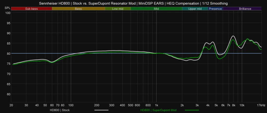Click the HD800 | SuperDupont Mod legend label
This screenshot has width=267, height=113.
coord(158,110)
